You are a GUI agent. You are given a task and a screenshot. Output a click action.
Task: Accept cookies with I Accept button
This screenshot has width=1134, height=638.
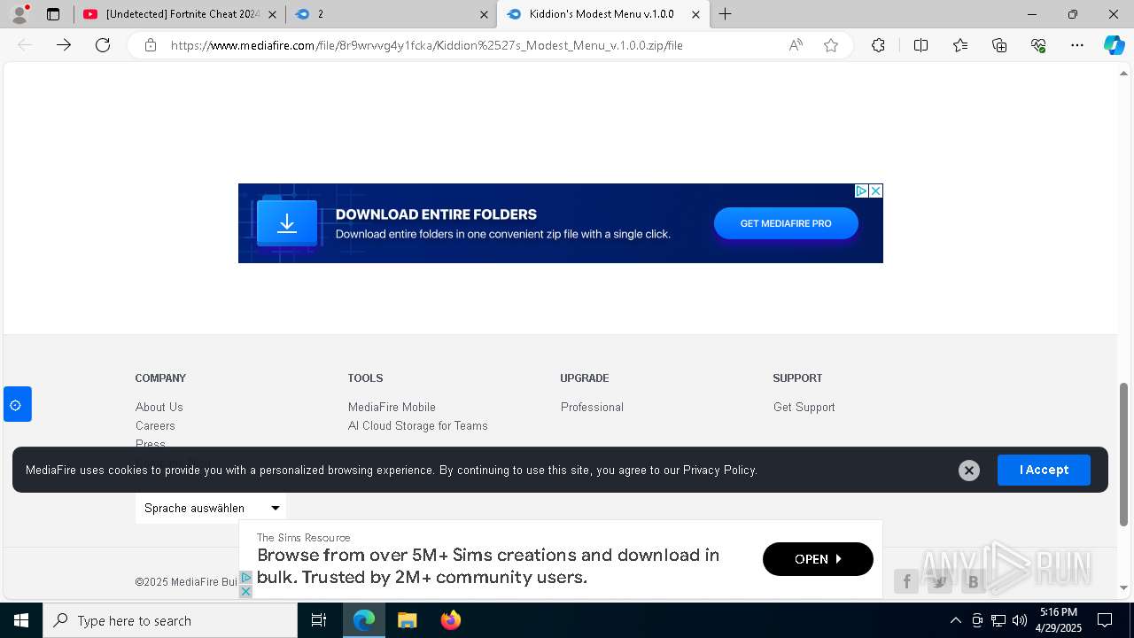1044,470
